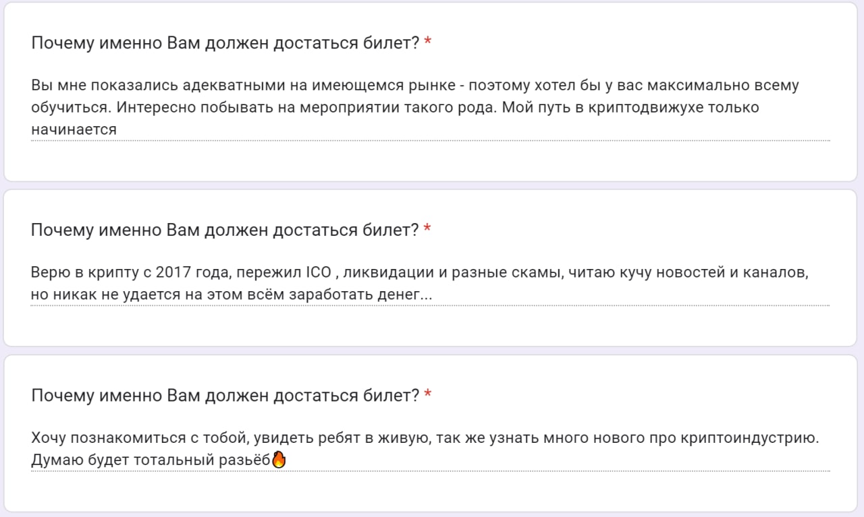Click the fire emoji in the third answer
Screen dimensions: 864x517
point(278,460)
